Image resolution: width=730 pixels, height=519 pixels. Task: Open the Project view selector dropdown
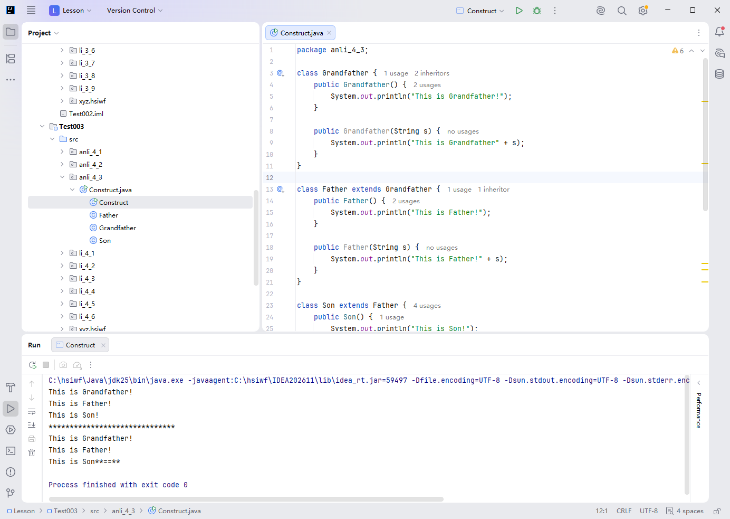coord(43,33)
